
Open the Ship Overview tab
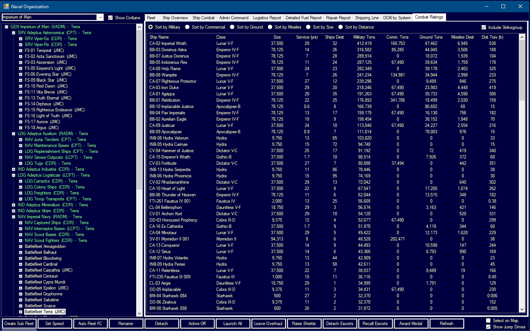point(175,18)
